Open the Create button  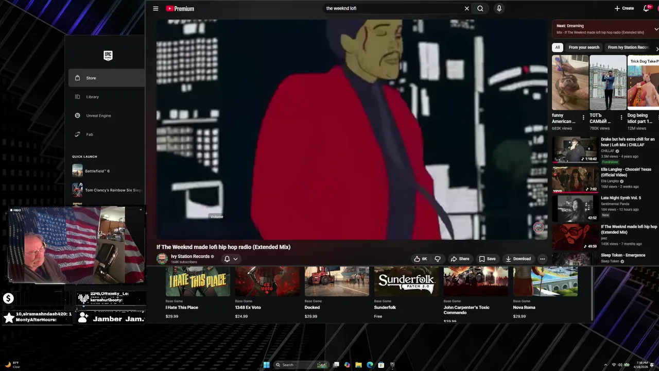point(624,8)
